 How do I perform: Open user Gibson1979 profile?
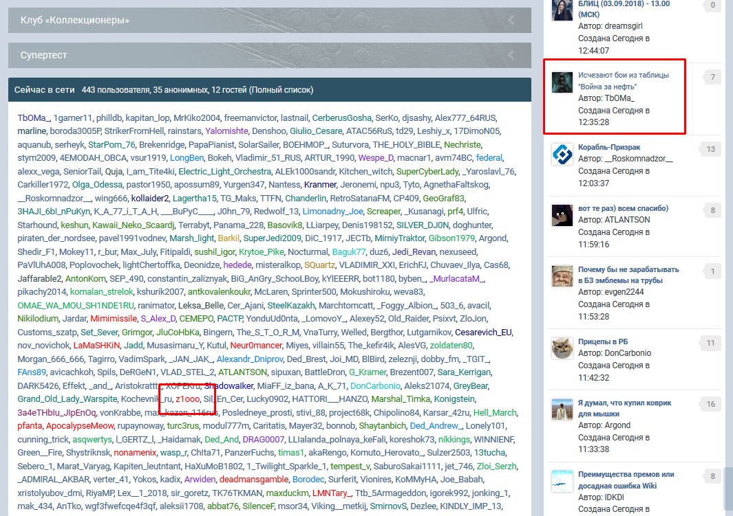(x=452, y=238)
